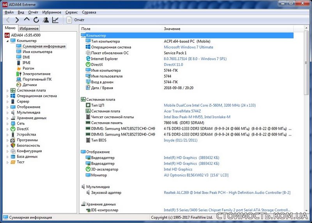Generate a report with Отчёт button
This screenshot has width=312, height=223.
(x=76, y=20)
